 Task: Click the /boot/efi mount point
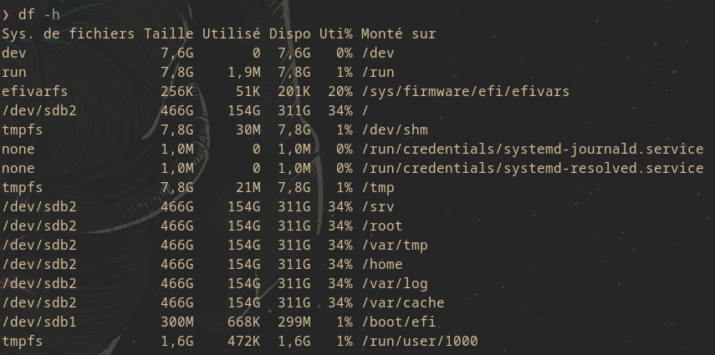399,322
